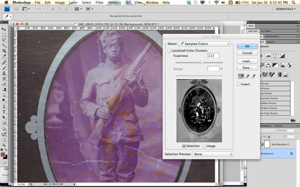Select the Rectangular Marquee tool
This screenshot has width=300, height=187.
[x=4, y=34]
